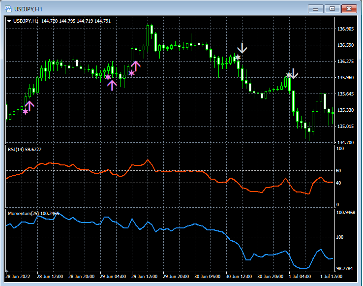This screenshot has height=286, width=363.
Task: Click the 135.645 price axis label
Action: [346, 94]
